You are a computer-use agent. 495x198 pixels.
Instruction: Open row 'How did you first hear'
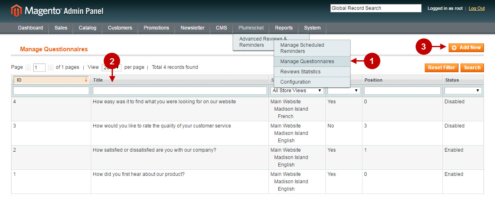pyautogui.click(x=247, y=182)
